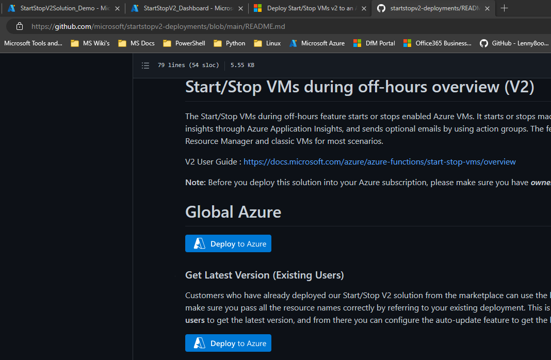Open the Microsoft Azure bookmark

pyautogui.click(x=317, y=43)
